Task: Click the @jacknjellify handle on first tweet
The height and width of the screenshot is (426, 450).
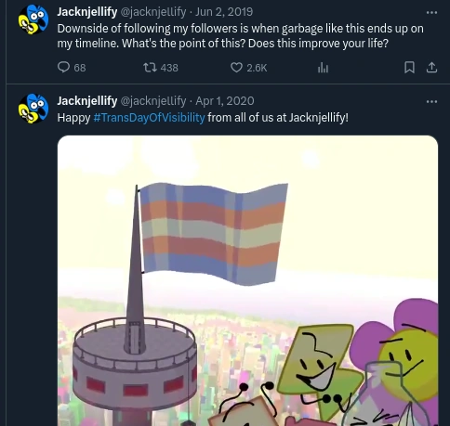Action: tap(153, 12)
